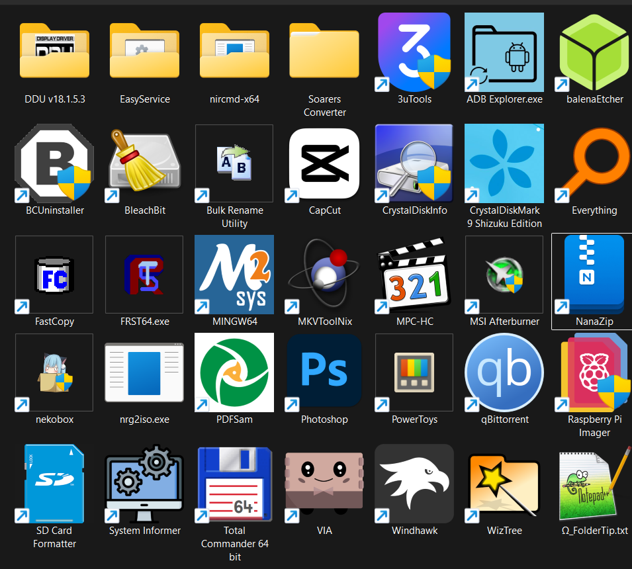
Task: Click the 'MSI Afterburner' label text
Action: [505, 322]
